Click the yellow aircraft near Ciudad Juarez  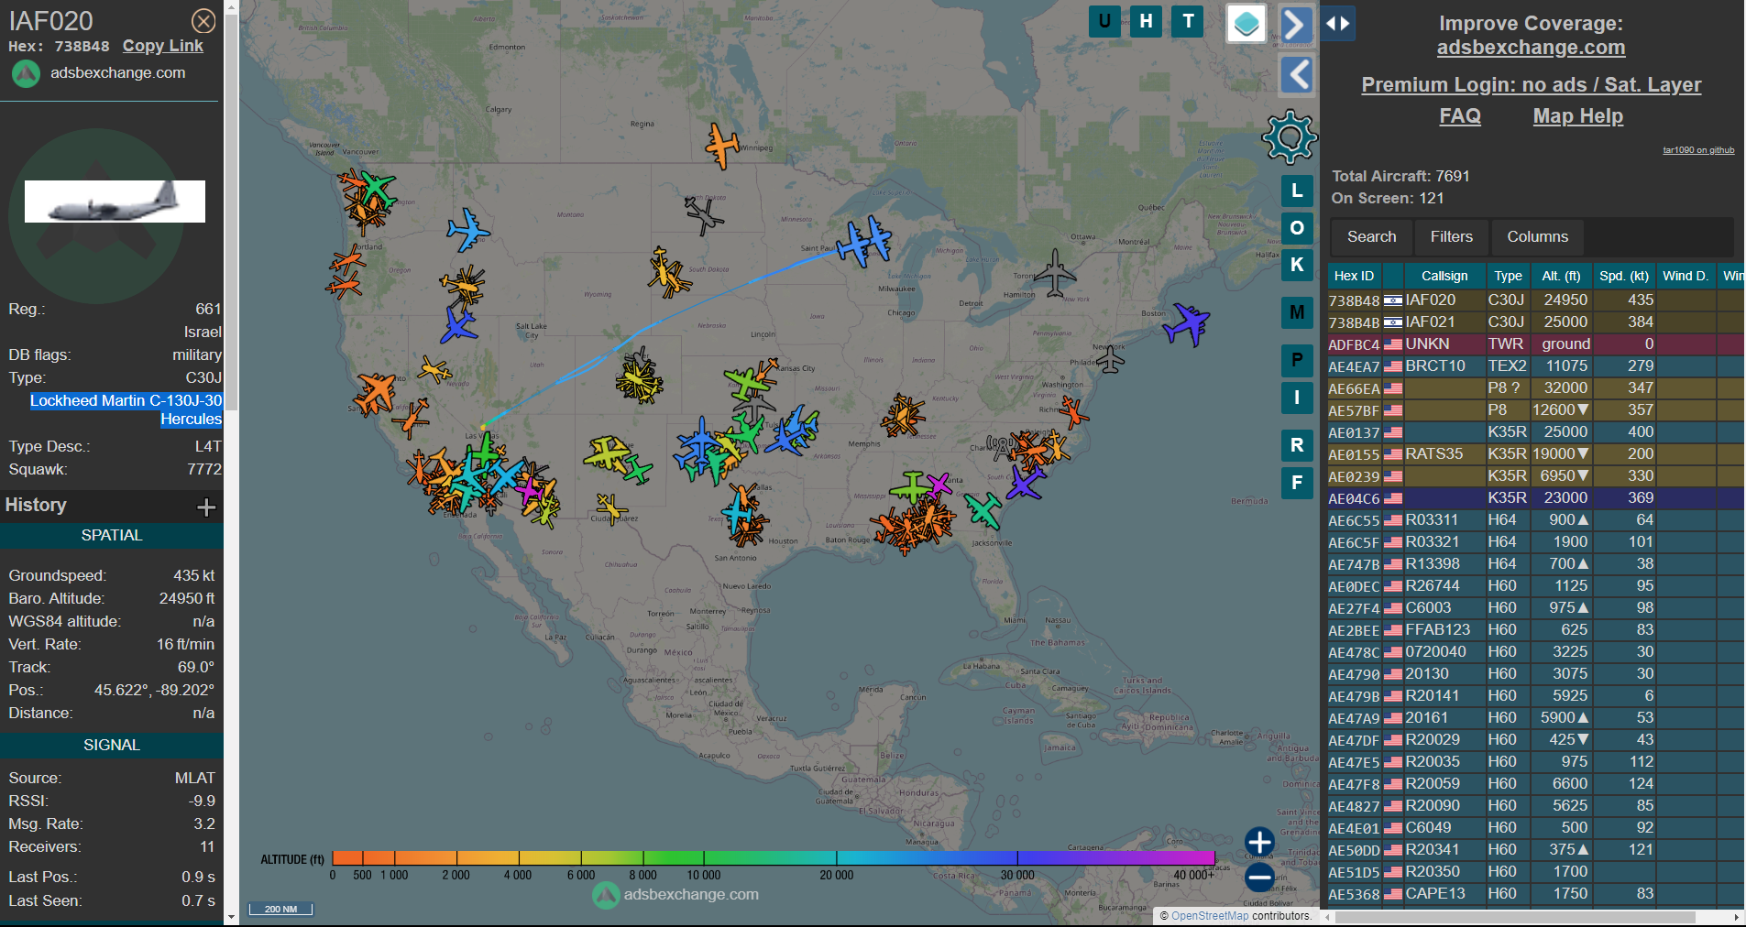610,507
